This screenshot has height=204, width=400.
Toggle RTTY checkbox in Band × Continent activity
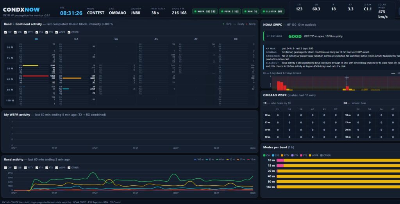click(25, 32)
